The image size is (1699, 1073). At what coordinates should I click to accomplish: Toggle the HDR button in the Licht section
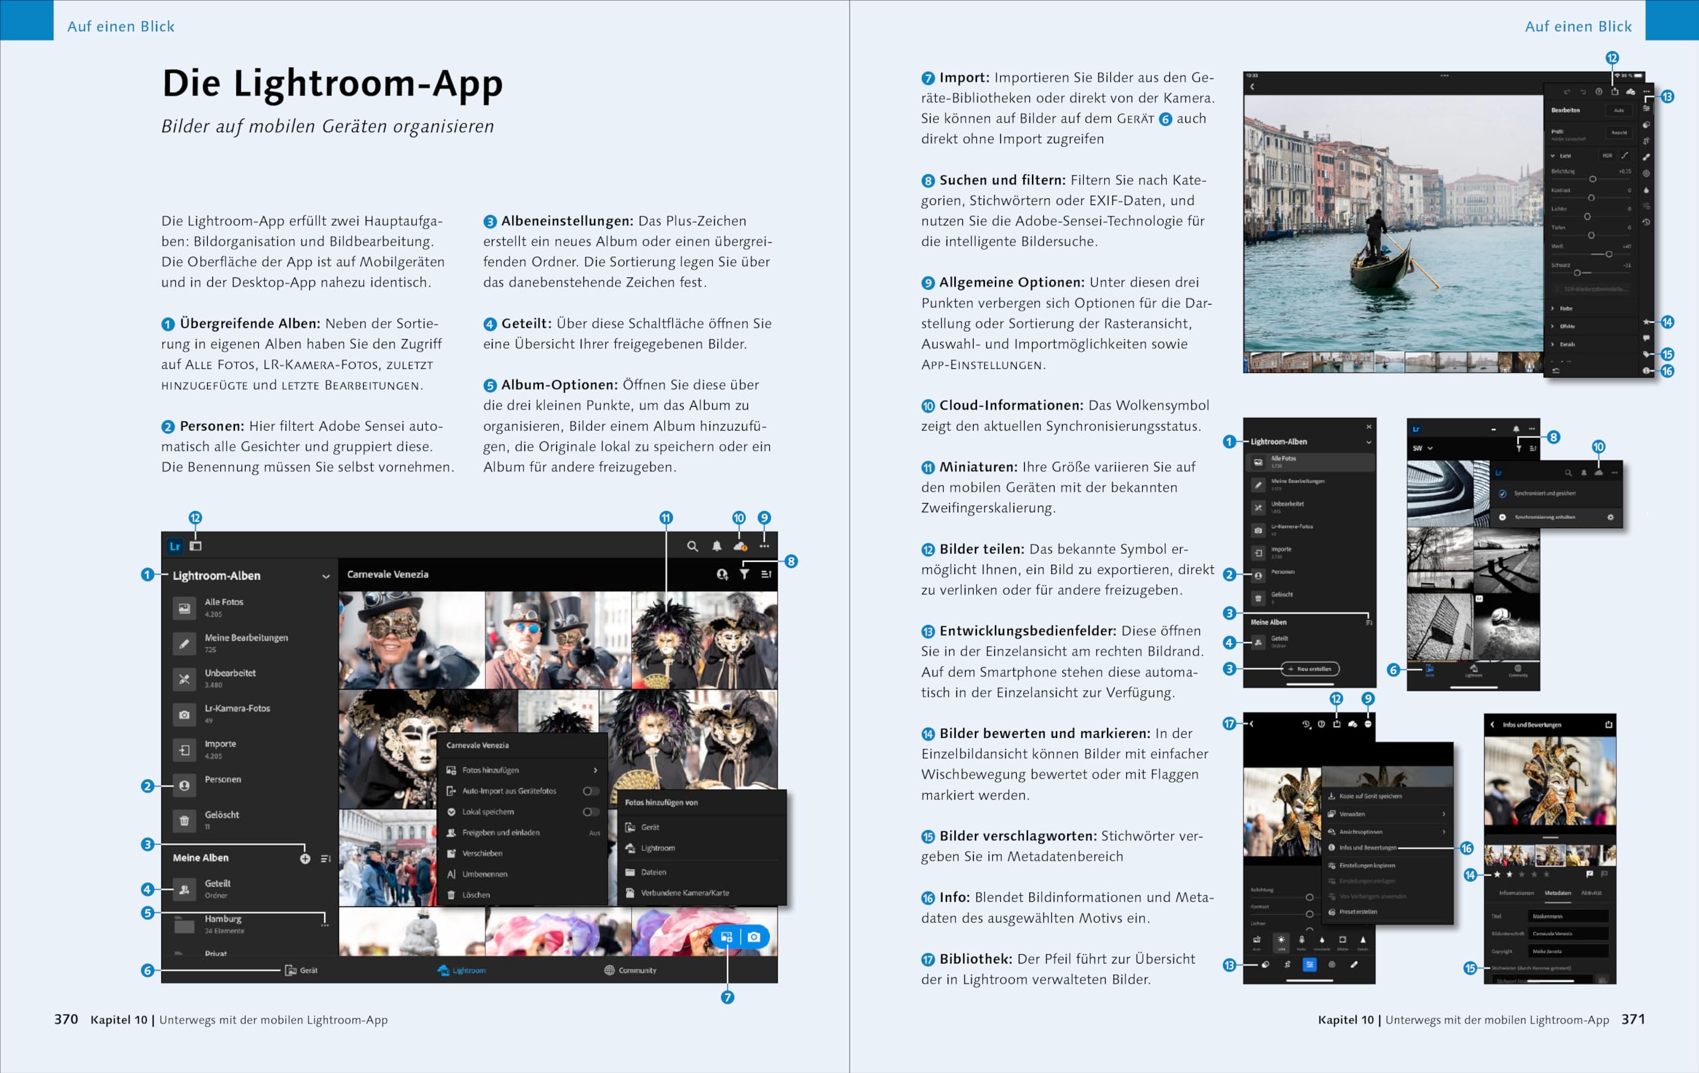(1608, 156)
